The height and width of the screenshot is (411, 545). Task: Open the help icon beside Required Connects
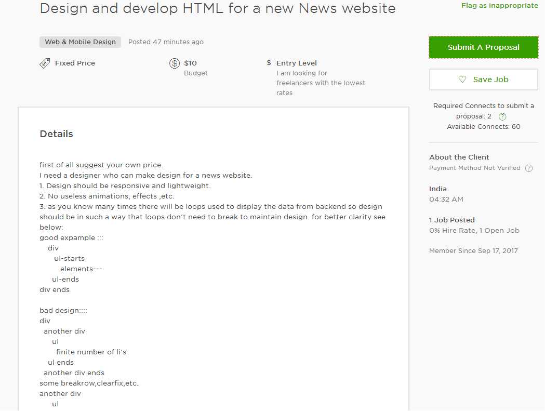pyautogui.click(x=502, y=116)
